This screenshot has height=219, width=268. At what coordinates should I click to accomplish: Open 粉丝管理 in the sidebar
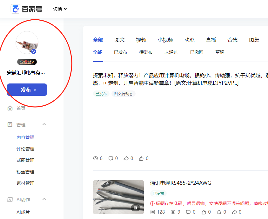coord(25,172)
